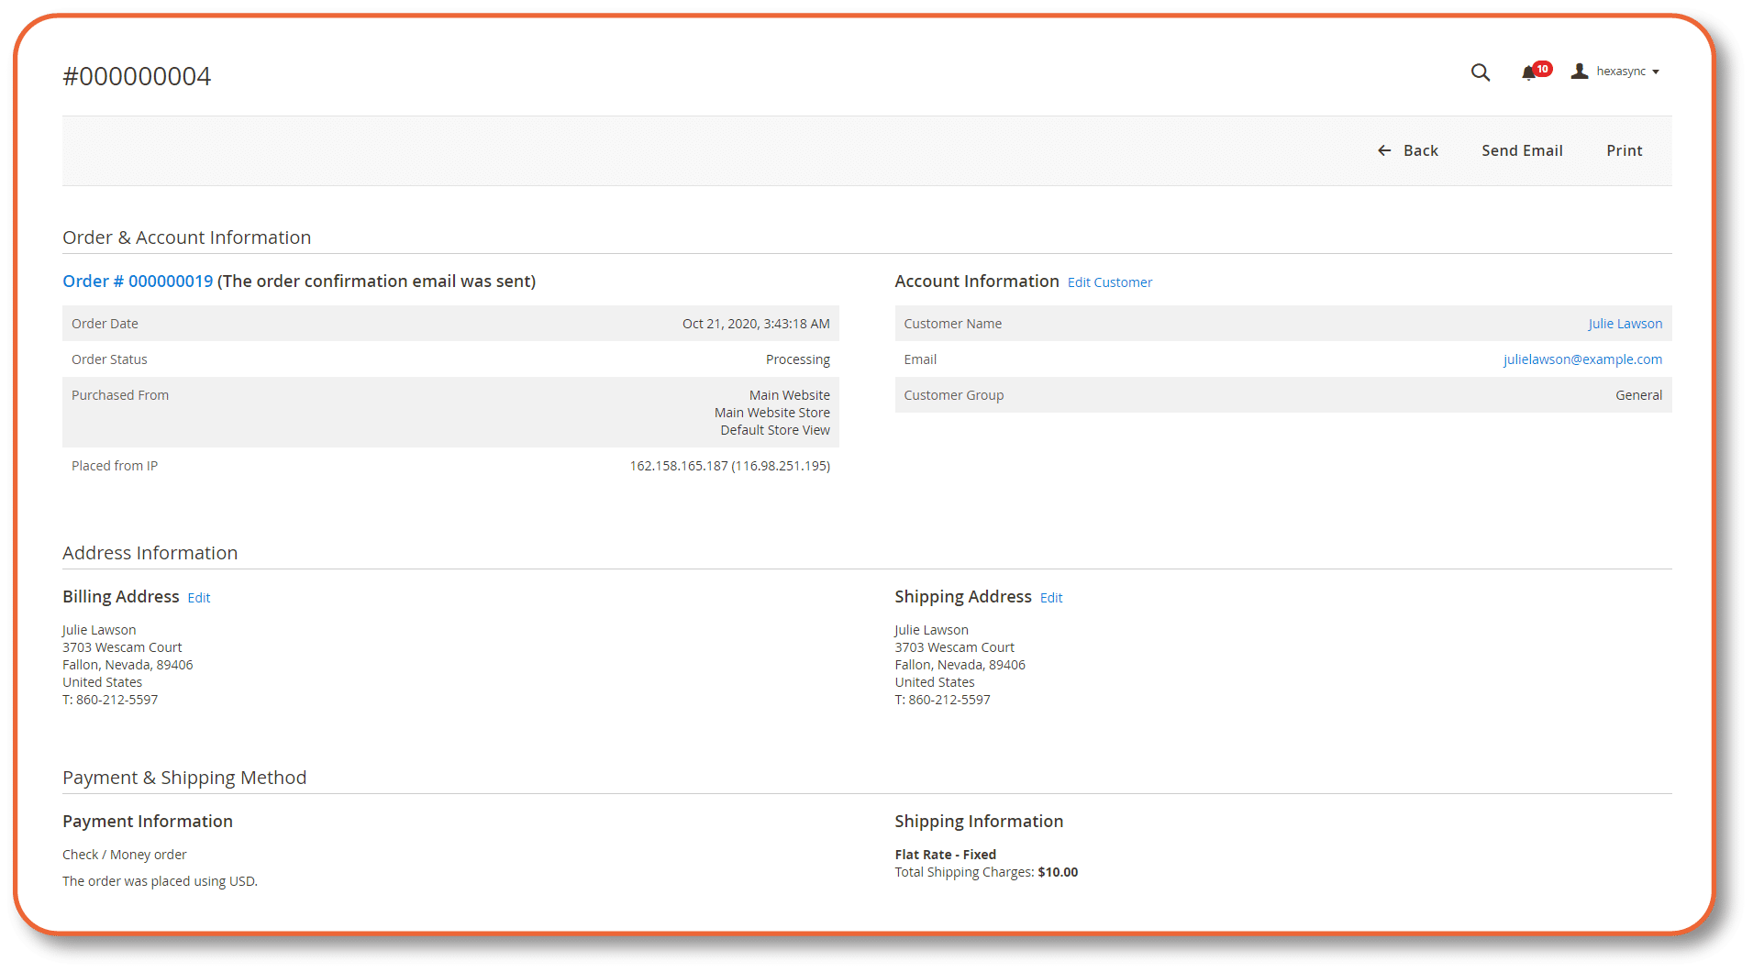
Task: Print the order details
Action: click(1624, 149)
